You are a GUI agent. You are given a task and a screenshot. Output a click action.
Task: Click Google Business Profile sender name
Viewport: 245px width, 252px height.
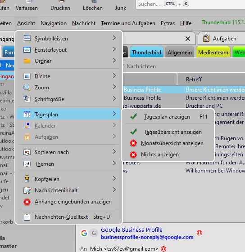[x=132, y=230]
